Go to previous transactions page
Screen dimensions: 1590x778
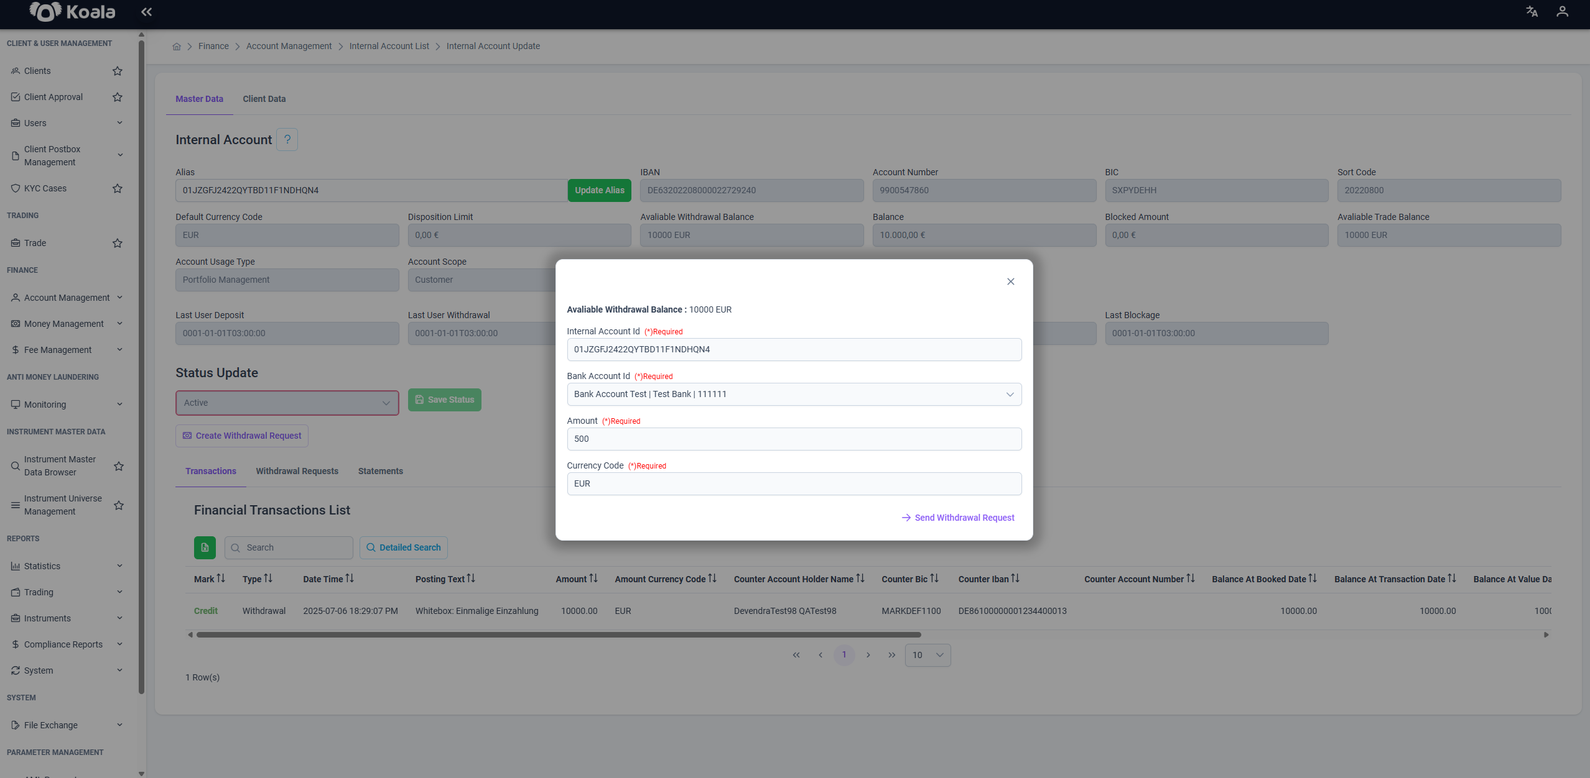point(821,655)
